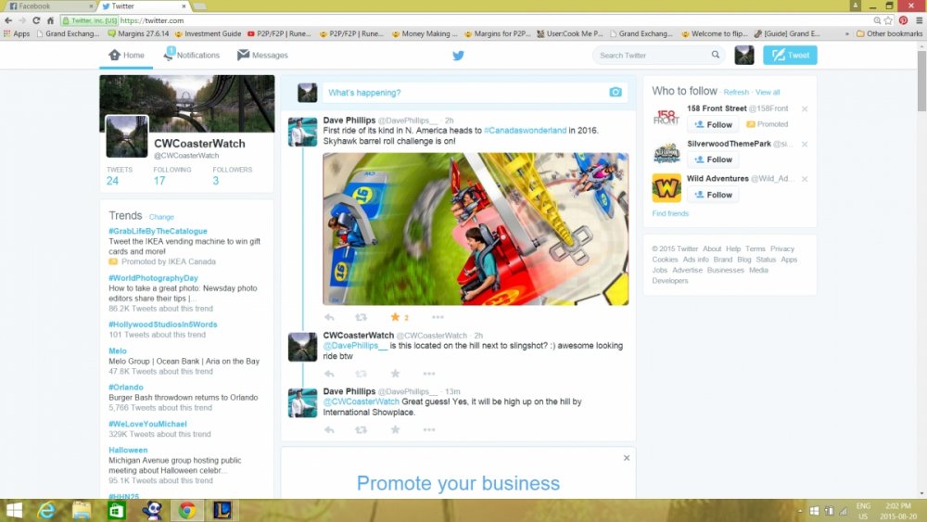Retweet the CWCoasterWatch slingshot tweet
Viewport: 927px width, 522px height.
click(x=361, y=374)
